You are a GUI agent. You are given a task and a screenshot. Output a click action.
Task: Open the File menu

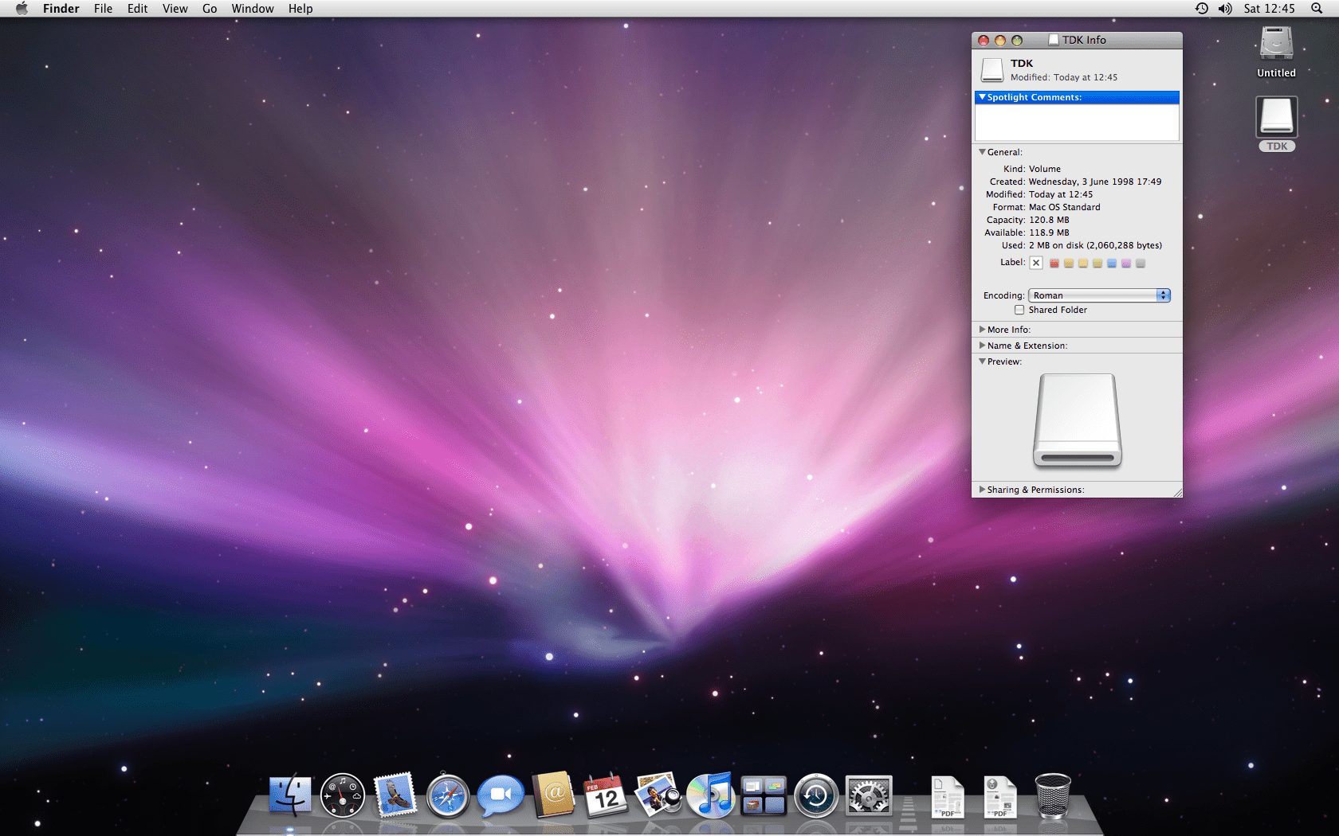pyautogui.click(x=103, y=9)
